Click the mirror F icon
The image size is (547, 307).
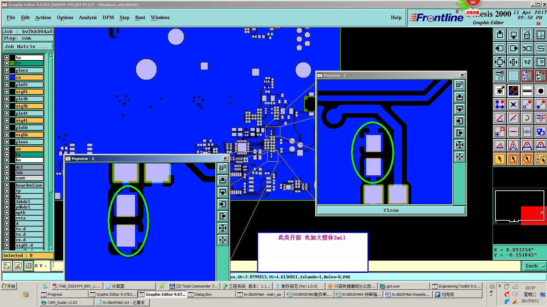(541, 118)
